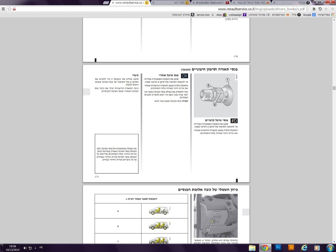
Task: Close the ספרי נהג tab
Action: (153, 3)
